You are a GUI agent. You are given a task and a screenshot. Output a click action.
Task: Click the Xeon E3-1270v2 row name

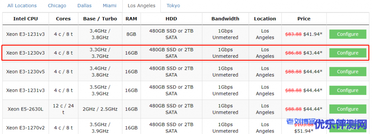pyautogui.click(x=25, y=127)
